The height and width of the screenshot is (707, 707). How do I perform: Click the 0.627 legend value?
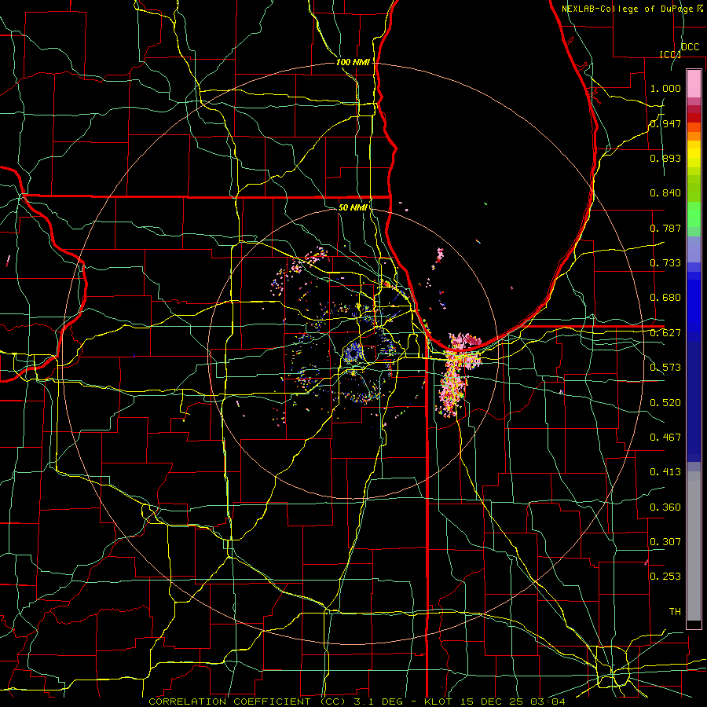tap(665, 333)
